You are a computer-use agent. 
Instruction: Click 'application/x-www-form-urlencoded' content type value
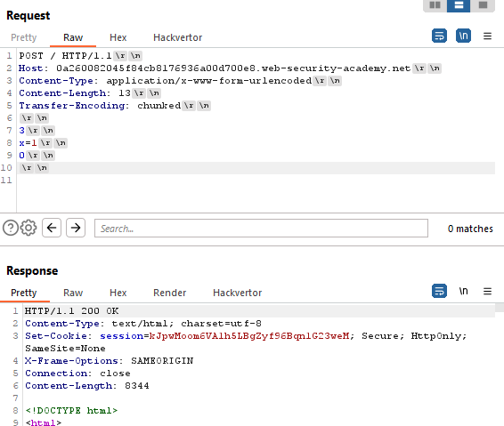(209, 81)
